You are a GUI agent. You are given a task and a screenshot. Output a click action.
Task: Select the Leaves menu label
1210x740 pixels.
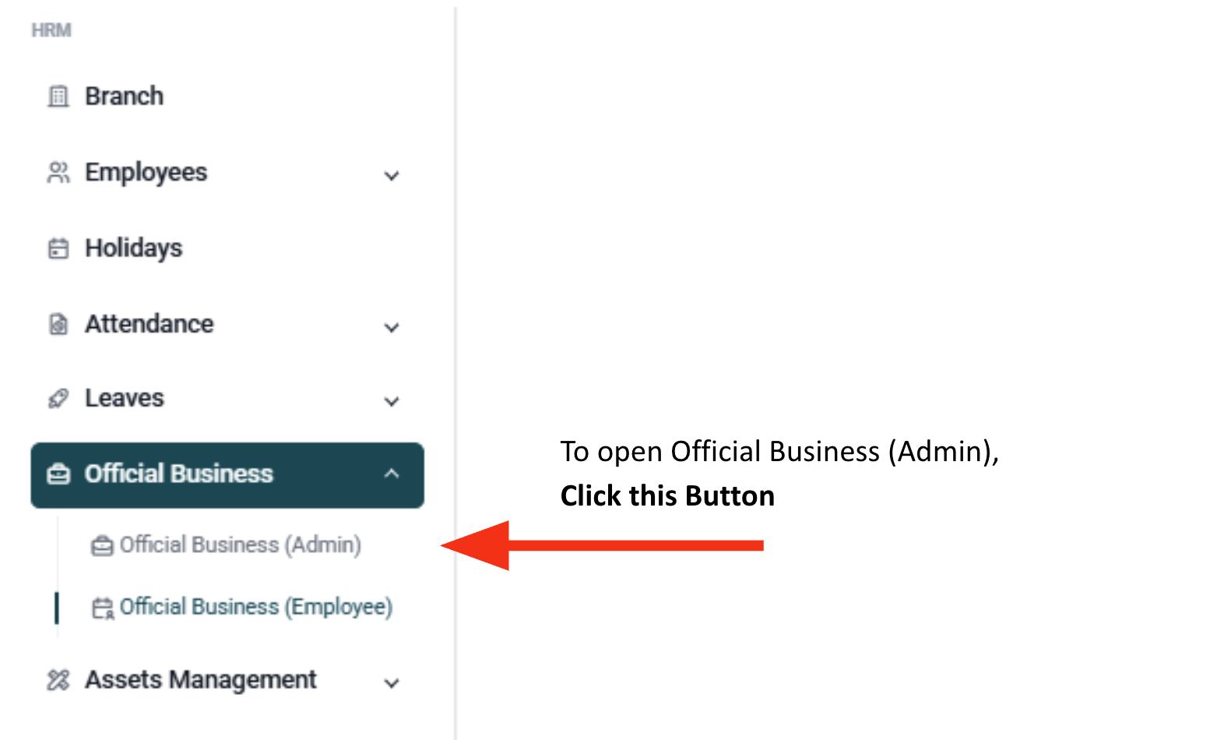click(125, 399)
